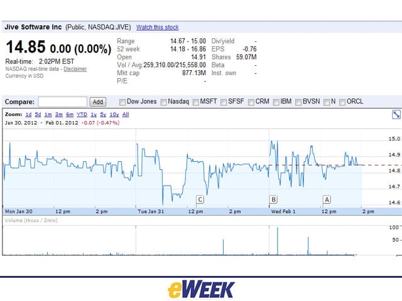402x301 pixels.
Task: Edit the Jan 30, 2012 start date
Action: pyautogui.click(x=21, y=123)
